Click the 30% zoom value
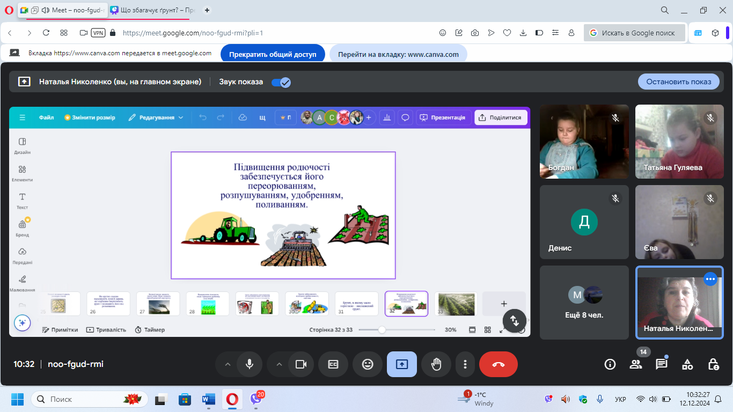 click(x=451, y=329)
